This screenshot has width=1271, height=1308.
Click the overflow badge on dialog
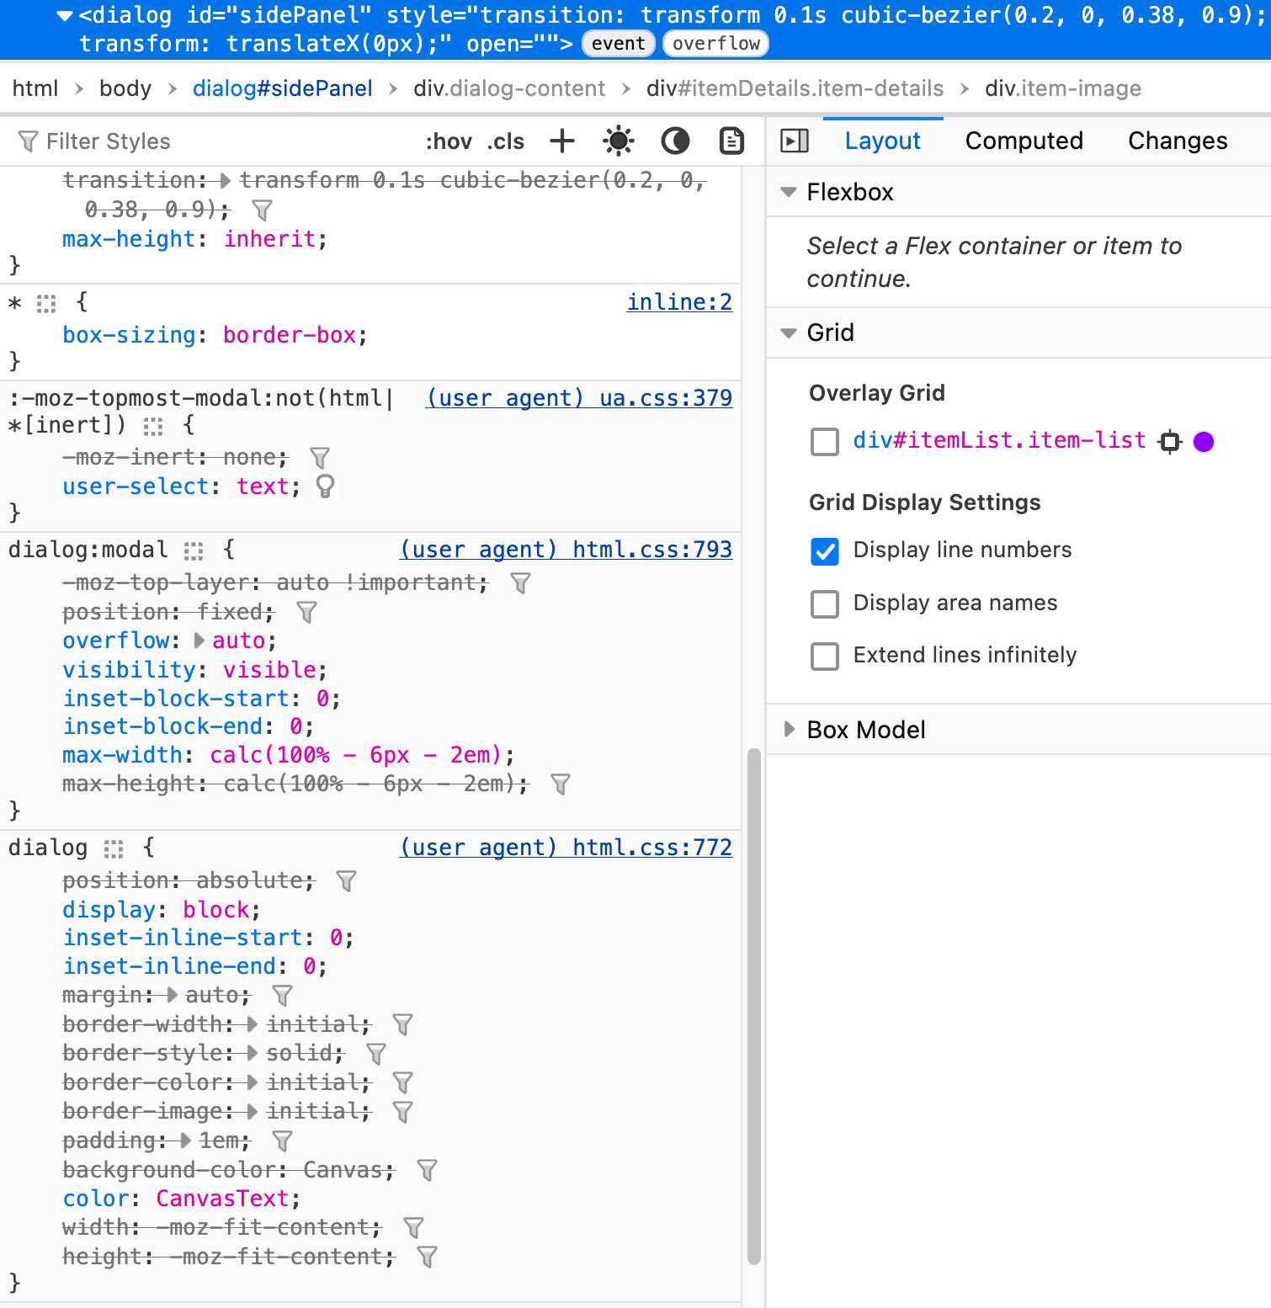pos(715,44)
